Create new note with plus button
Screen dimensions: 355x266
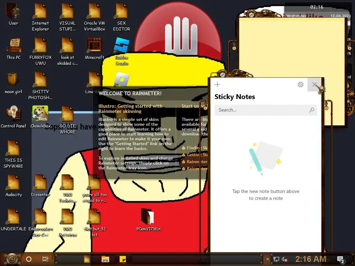click(x=217, y=85)
